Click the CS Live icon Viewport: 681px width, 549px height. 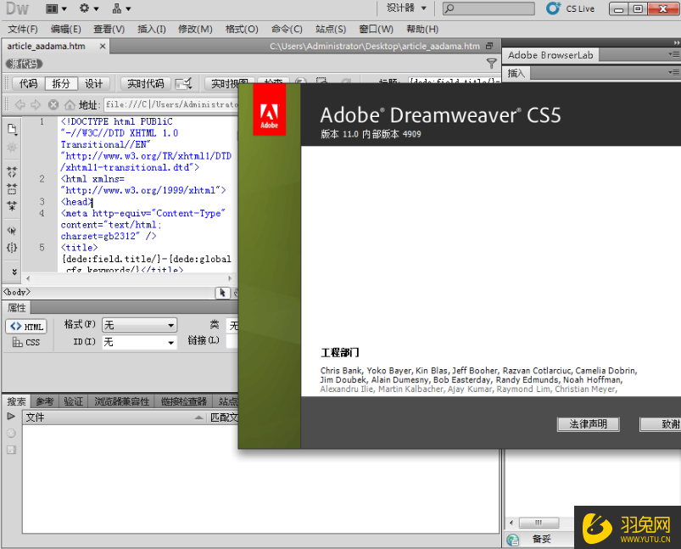554,8
